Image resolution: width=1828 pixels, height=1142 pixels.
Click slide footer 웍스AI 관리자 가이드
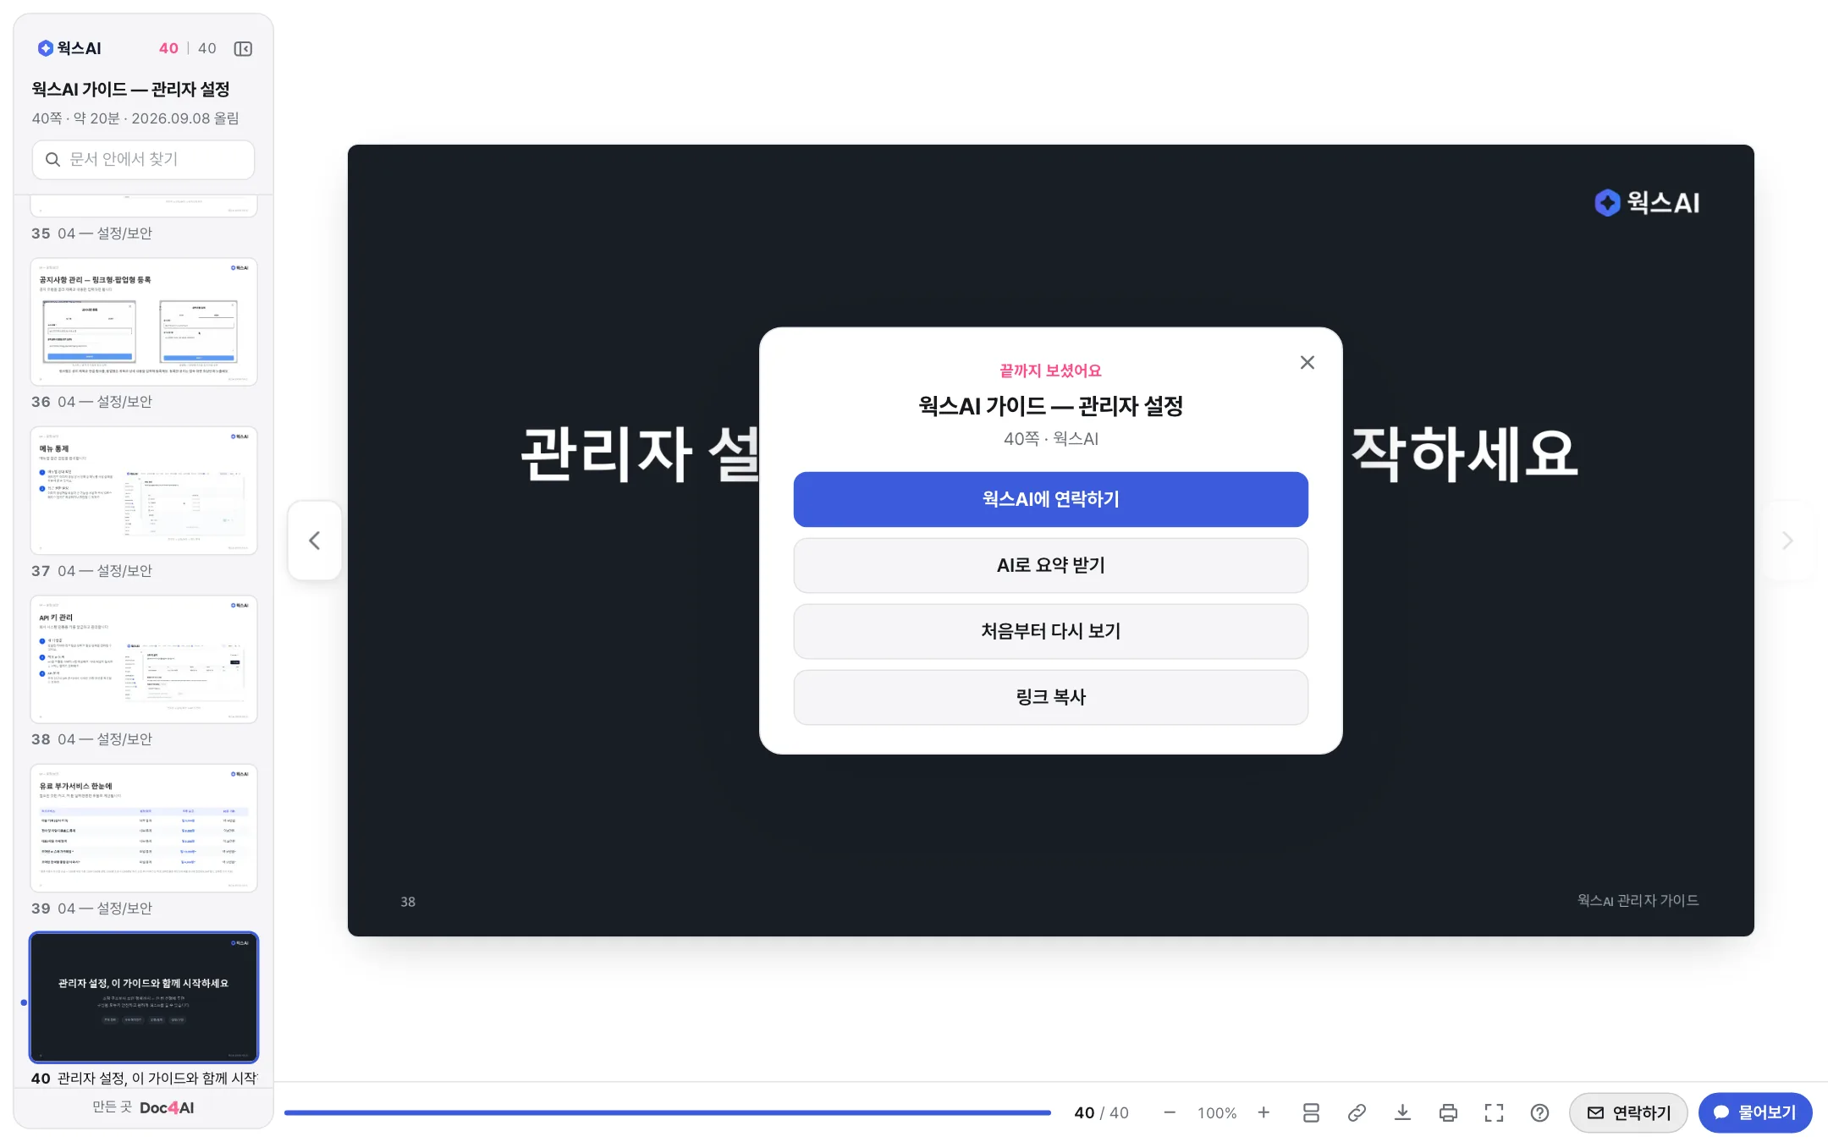point(1638,901)
